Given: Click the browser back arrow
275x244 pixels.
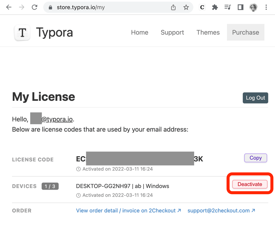Looking at the screenshot, I should [9, 7].
